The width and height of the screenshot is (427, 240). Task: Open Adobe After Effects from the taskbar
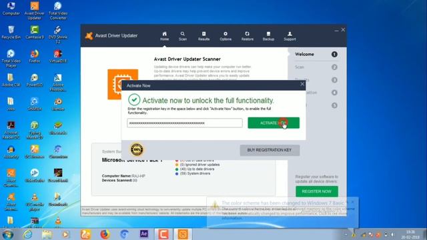pyautogui.click(x=144, y=234)
